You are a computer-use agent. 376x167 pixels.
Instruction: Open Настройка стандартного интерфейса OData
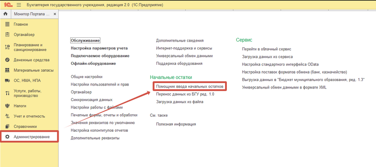tap(279, 64)
